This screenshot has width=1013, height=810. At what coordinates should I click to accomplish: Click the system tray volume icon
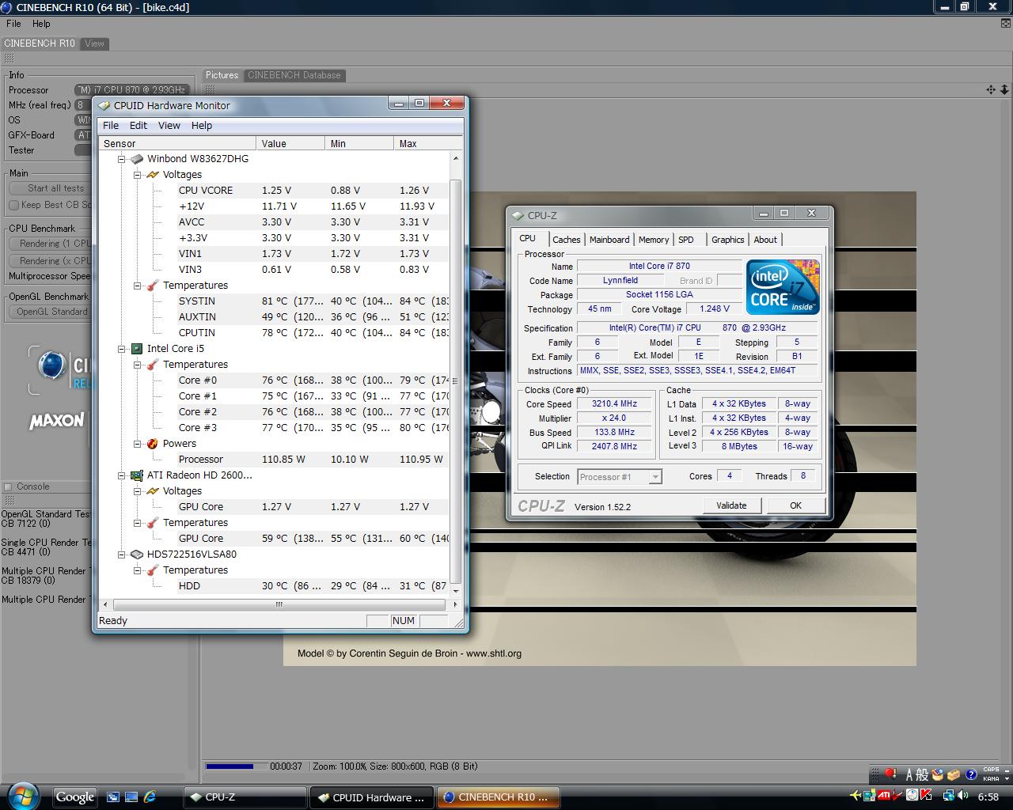point(962,796)
